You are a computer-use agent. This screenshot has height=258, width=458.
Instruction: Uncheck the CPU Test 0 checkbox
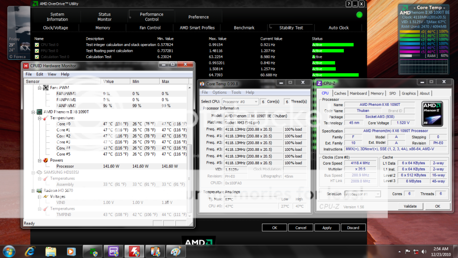pos(37,45)
